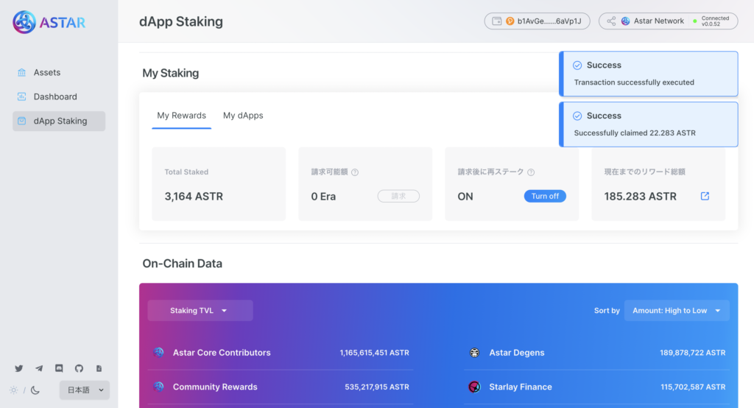Click the 115,702,587 ASTR amount
Image resolution: width=754 pixels, height=408 pixels.
click(x=693, y=387)
